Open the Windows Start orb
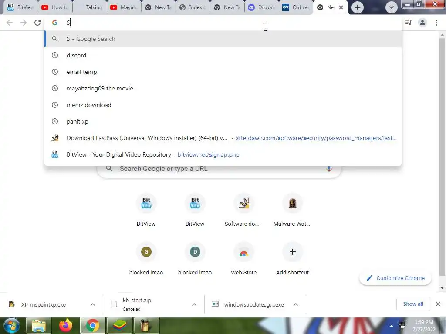This screenshot has width=446, height=334. click(x=11, y=326)
